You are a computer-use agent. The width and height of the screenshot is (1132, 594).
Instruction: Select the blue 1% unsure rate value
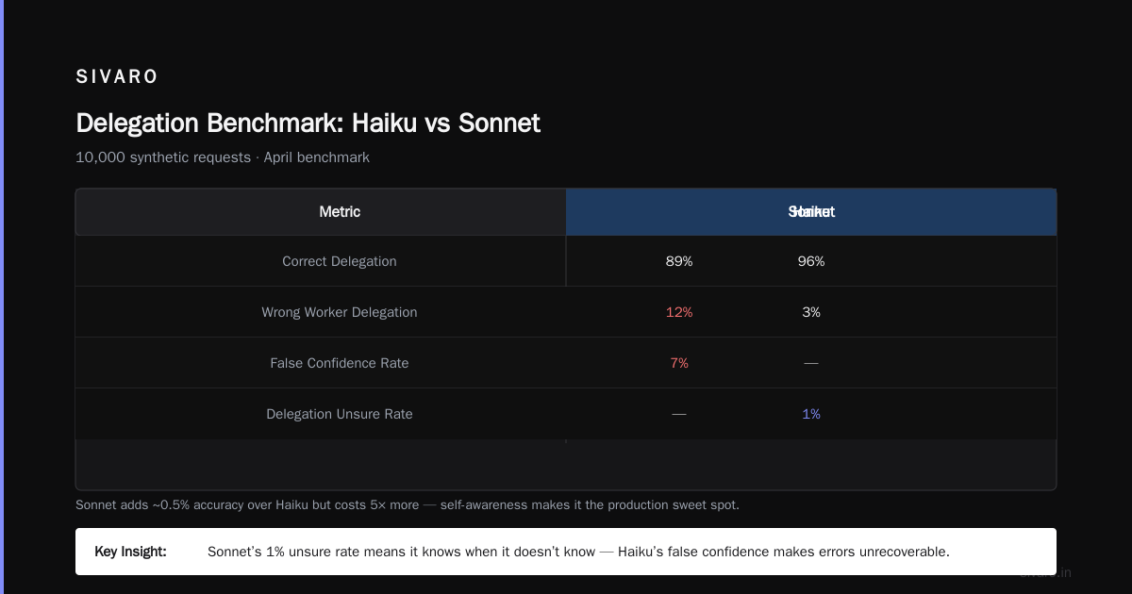(811, 414)
